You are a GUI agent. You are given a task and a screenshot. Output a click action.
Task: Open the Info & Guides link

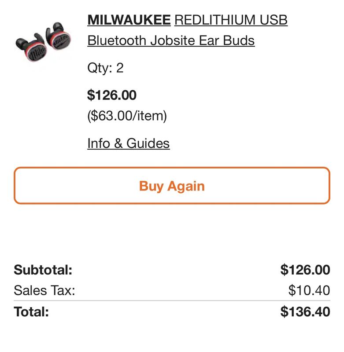(129, 143)
